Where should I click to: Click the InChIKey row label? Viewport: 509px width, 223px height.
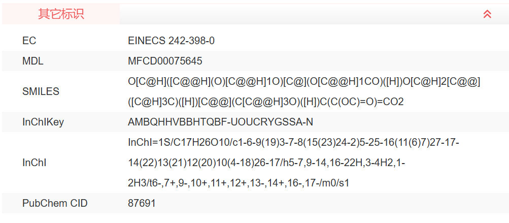coord(43,122)
